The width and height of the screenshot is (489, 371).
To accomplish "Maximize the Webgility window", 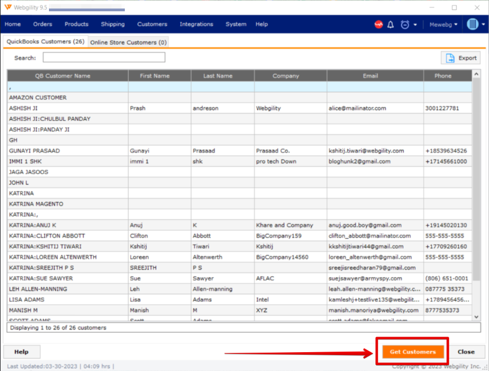I will 455,8.
